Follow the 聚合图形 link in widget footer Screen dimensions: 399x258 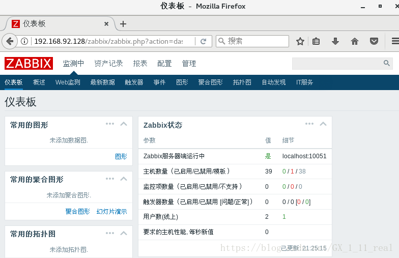tap(77, 211)
